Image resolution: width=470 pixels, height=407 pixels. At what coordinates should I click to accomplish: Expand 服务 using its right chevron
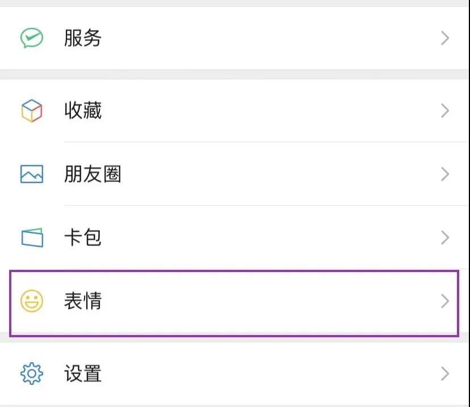(x=445, y=38)
